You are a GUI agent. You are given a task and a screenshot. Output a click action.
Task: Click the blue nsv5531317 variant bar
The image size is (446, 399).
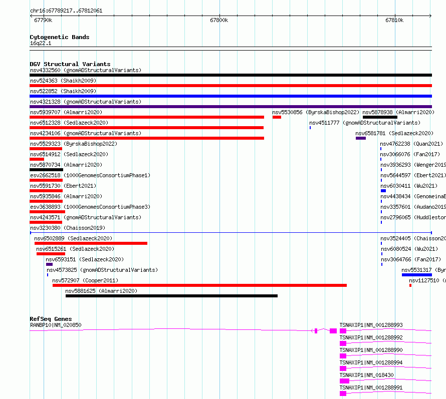(417, 275)
